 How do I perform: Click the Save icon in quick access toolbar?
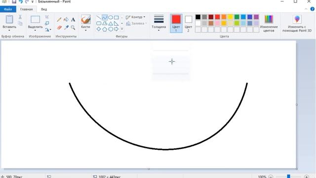point(14,1)
